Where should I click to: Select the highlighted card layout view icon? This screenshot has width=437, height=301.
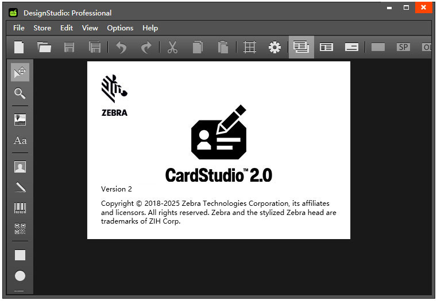click(301, 47)
